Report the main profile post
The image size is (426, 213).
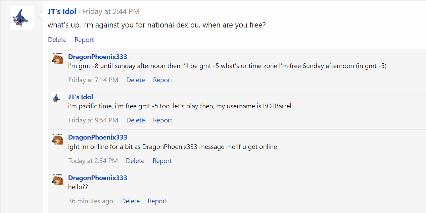(x=84, y=40)
